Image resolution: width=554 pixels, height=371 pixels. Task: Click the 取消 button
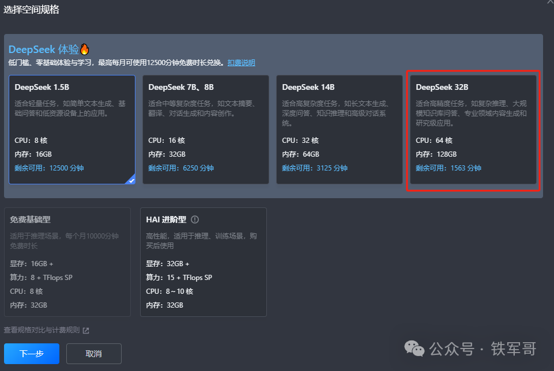coord(93,354)
